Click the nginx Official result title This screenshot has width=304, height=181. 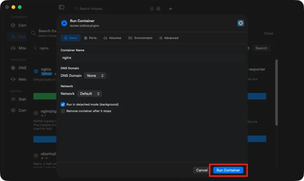pos(46,69)
